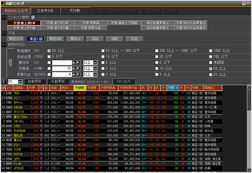Toggle the panel resize arrow icon beside row count
252x173 pixels.
pyautogui.click(x=4, y=82)
